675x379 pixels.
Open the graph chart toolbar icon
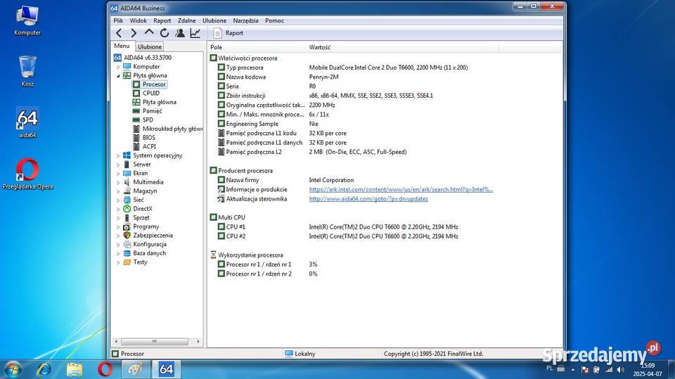(195, 33)
